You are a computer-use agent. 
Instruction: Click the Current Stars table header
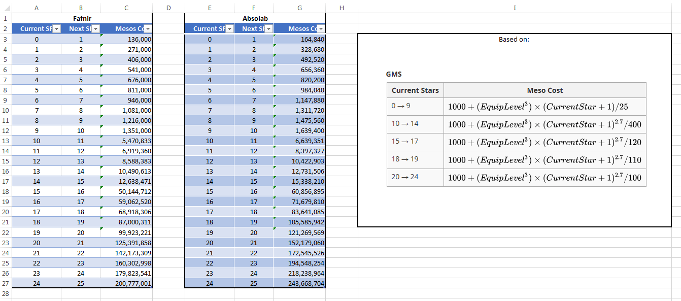point(415,90)
